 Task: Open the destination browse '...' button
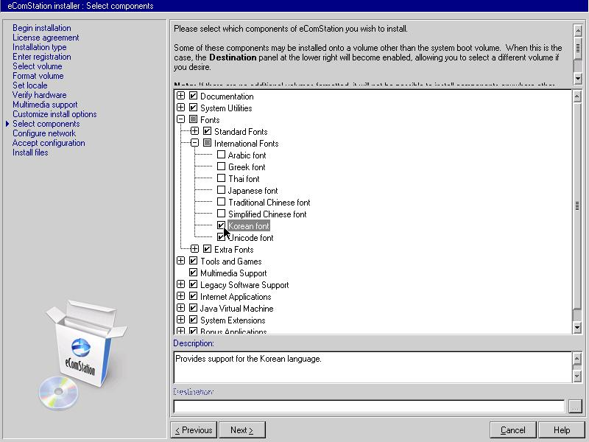pos(575,406)
